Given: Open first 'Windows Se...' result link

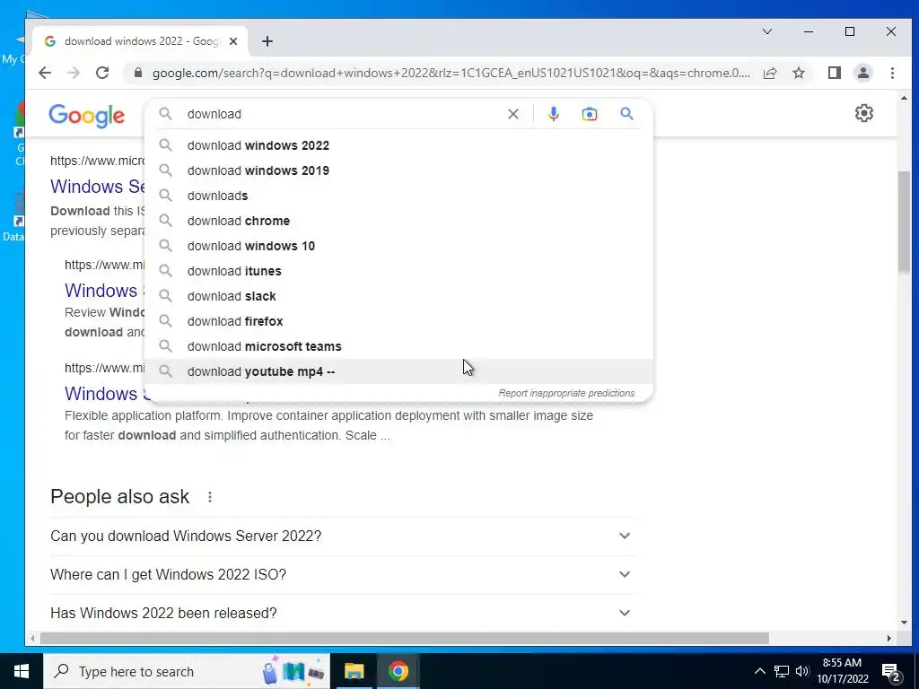Looking at the screenshot, I should coord(97,187).
